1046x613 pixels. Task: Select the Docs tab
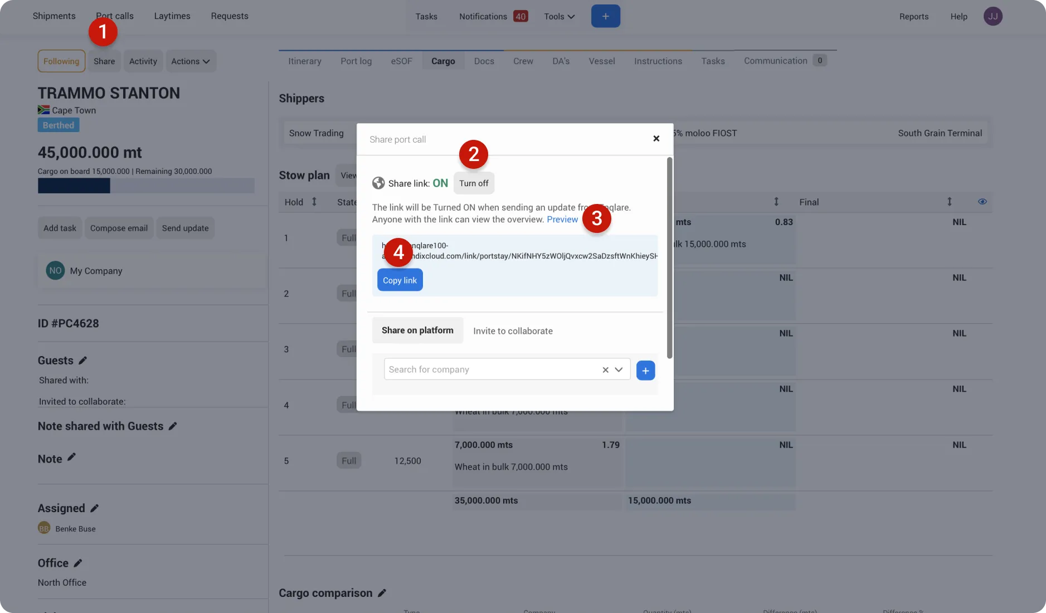(484, 61)
